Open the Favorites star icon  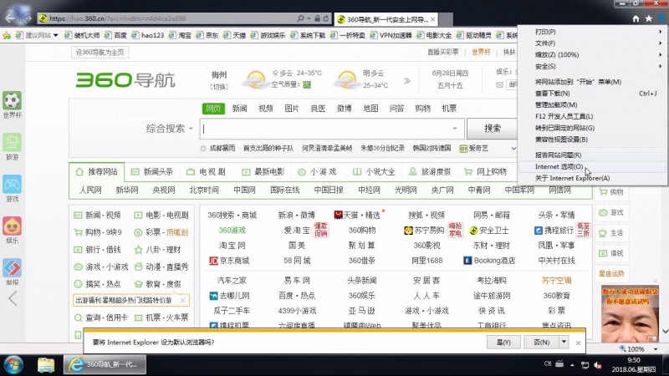click(649, 18)
